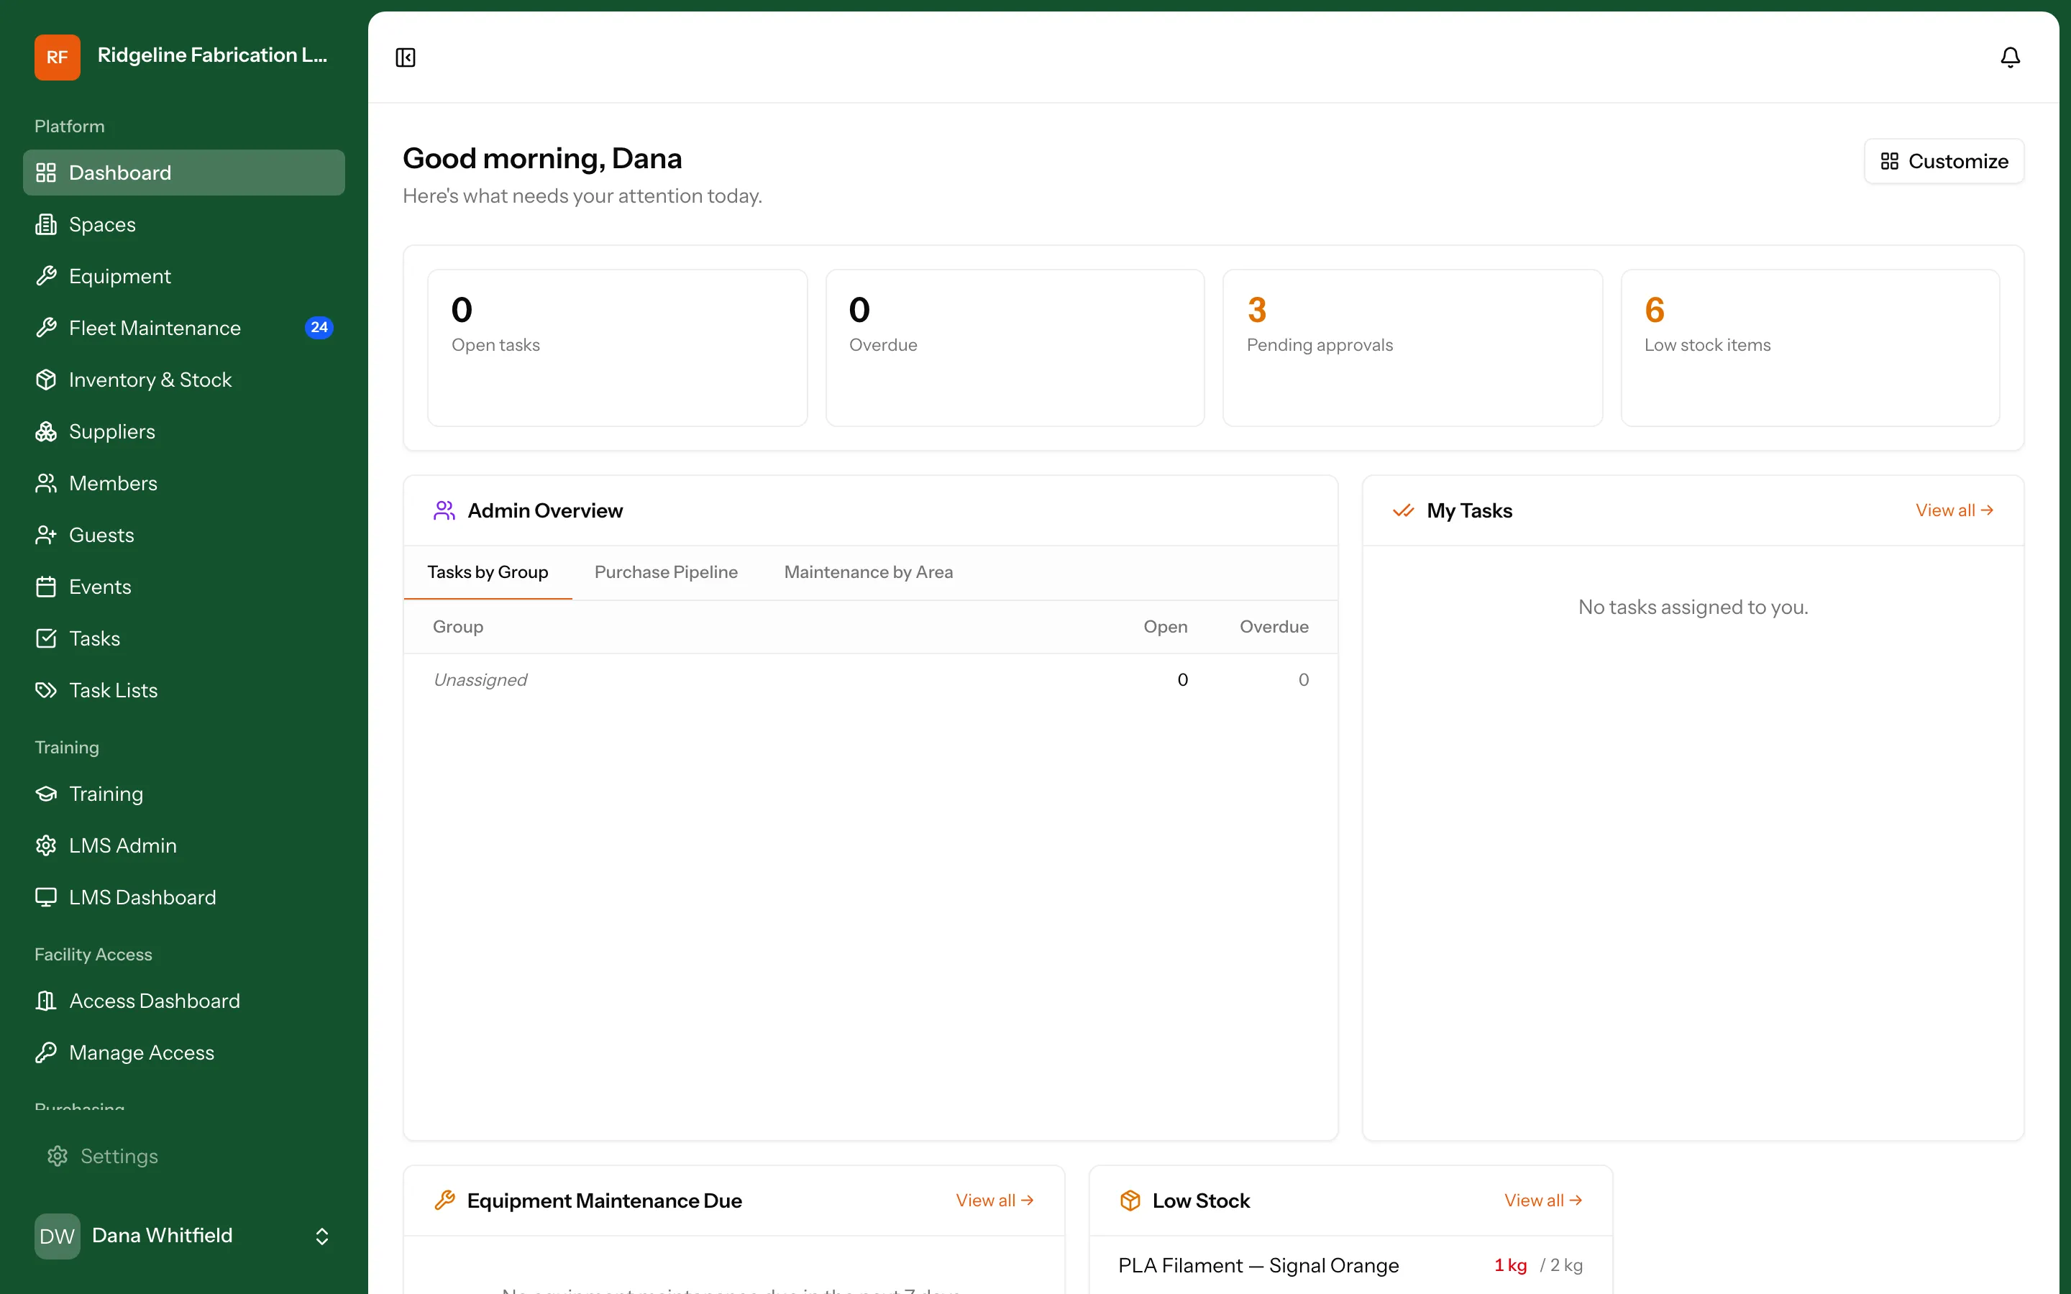
Task: Switch to Maintenance by Area tab
Action: (868, 572)
